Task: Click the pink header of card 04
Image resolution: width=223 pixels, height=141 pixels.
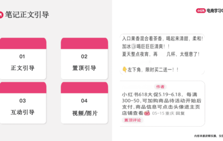Action: (x=85, y=88)
